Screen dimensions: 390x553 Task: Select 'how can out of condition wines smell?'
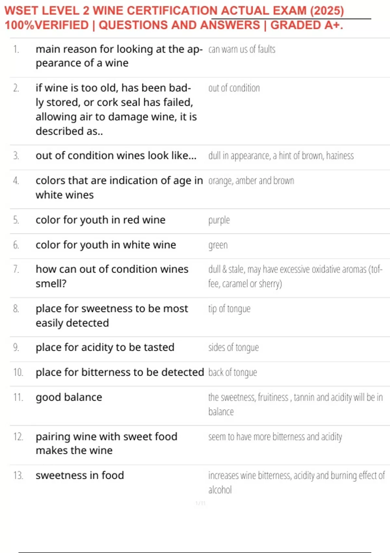[112, 276]
